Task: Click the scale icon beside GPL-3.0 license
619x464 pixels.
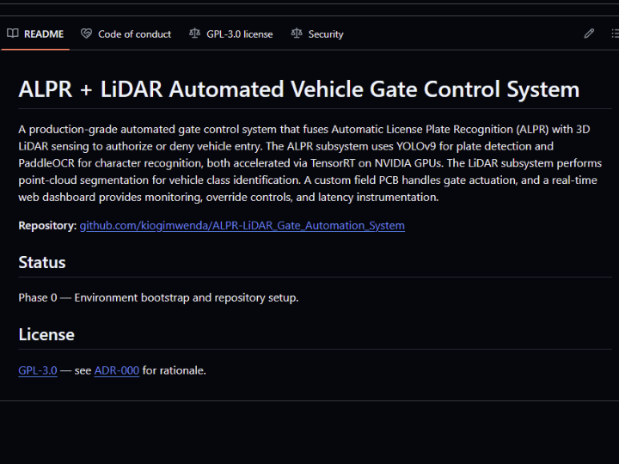Action: [x=194, y=34]
